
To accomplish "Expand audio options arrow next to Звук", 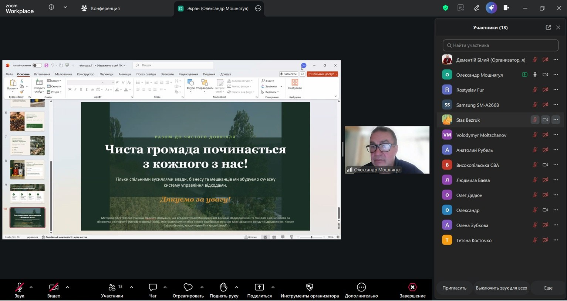I will [x=31, y=287].
